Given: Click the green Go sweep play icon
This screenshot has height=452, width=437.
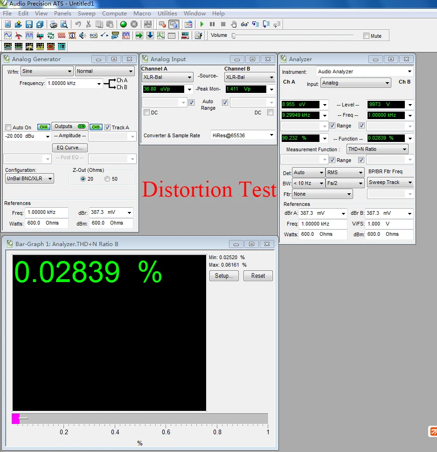Looking at the screenshot, I should [x=202, y=24].
